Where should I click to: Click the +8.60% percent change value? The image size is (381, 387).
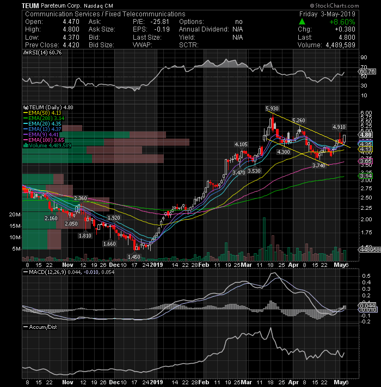point(342,22)
